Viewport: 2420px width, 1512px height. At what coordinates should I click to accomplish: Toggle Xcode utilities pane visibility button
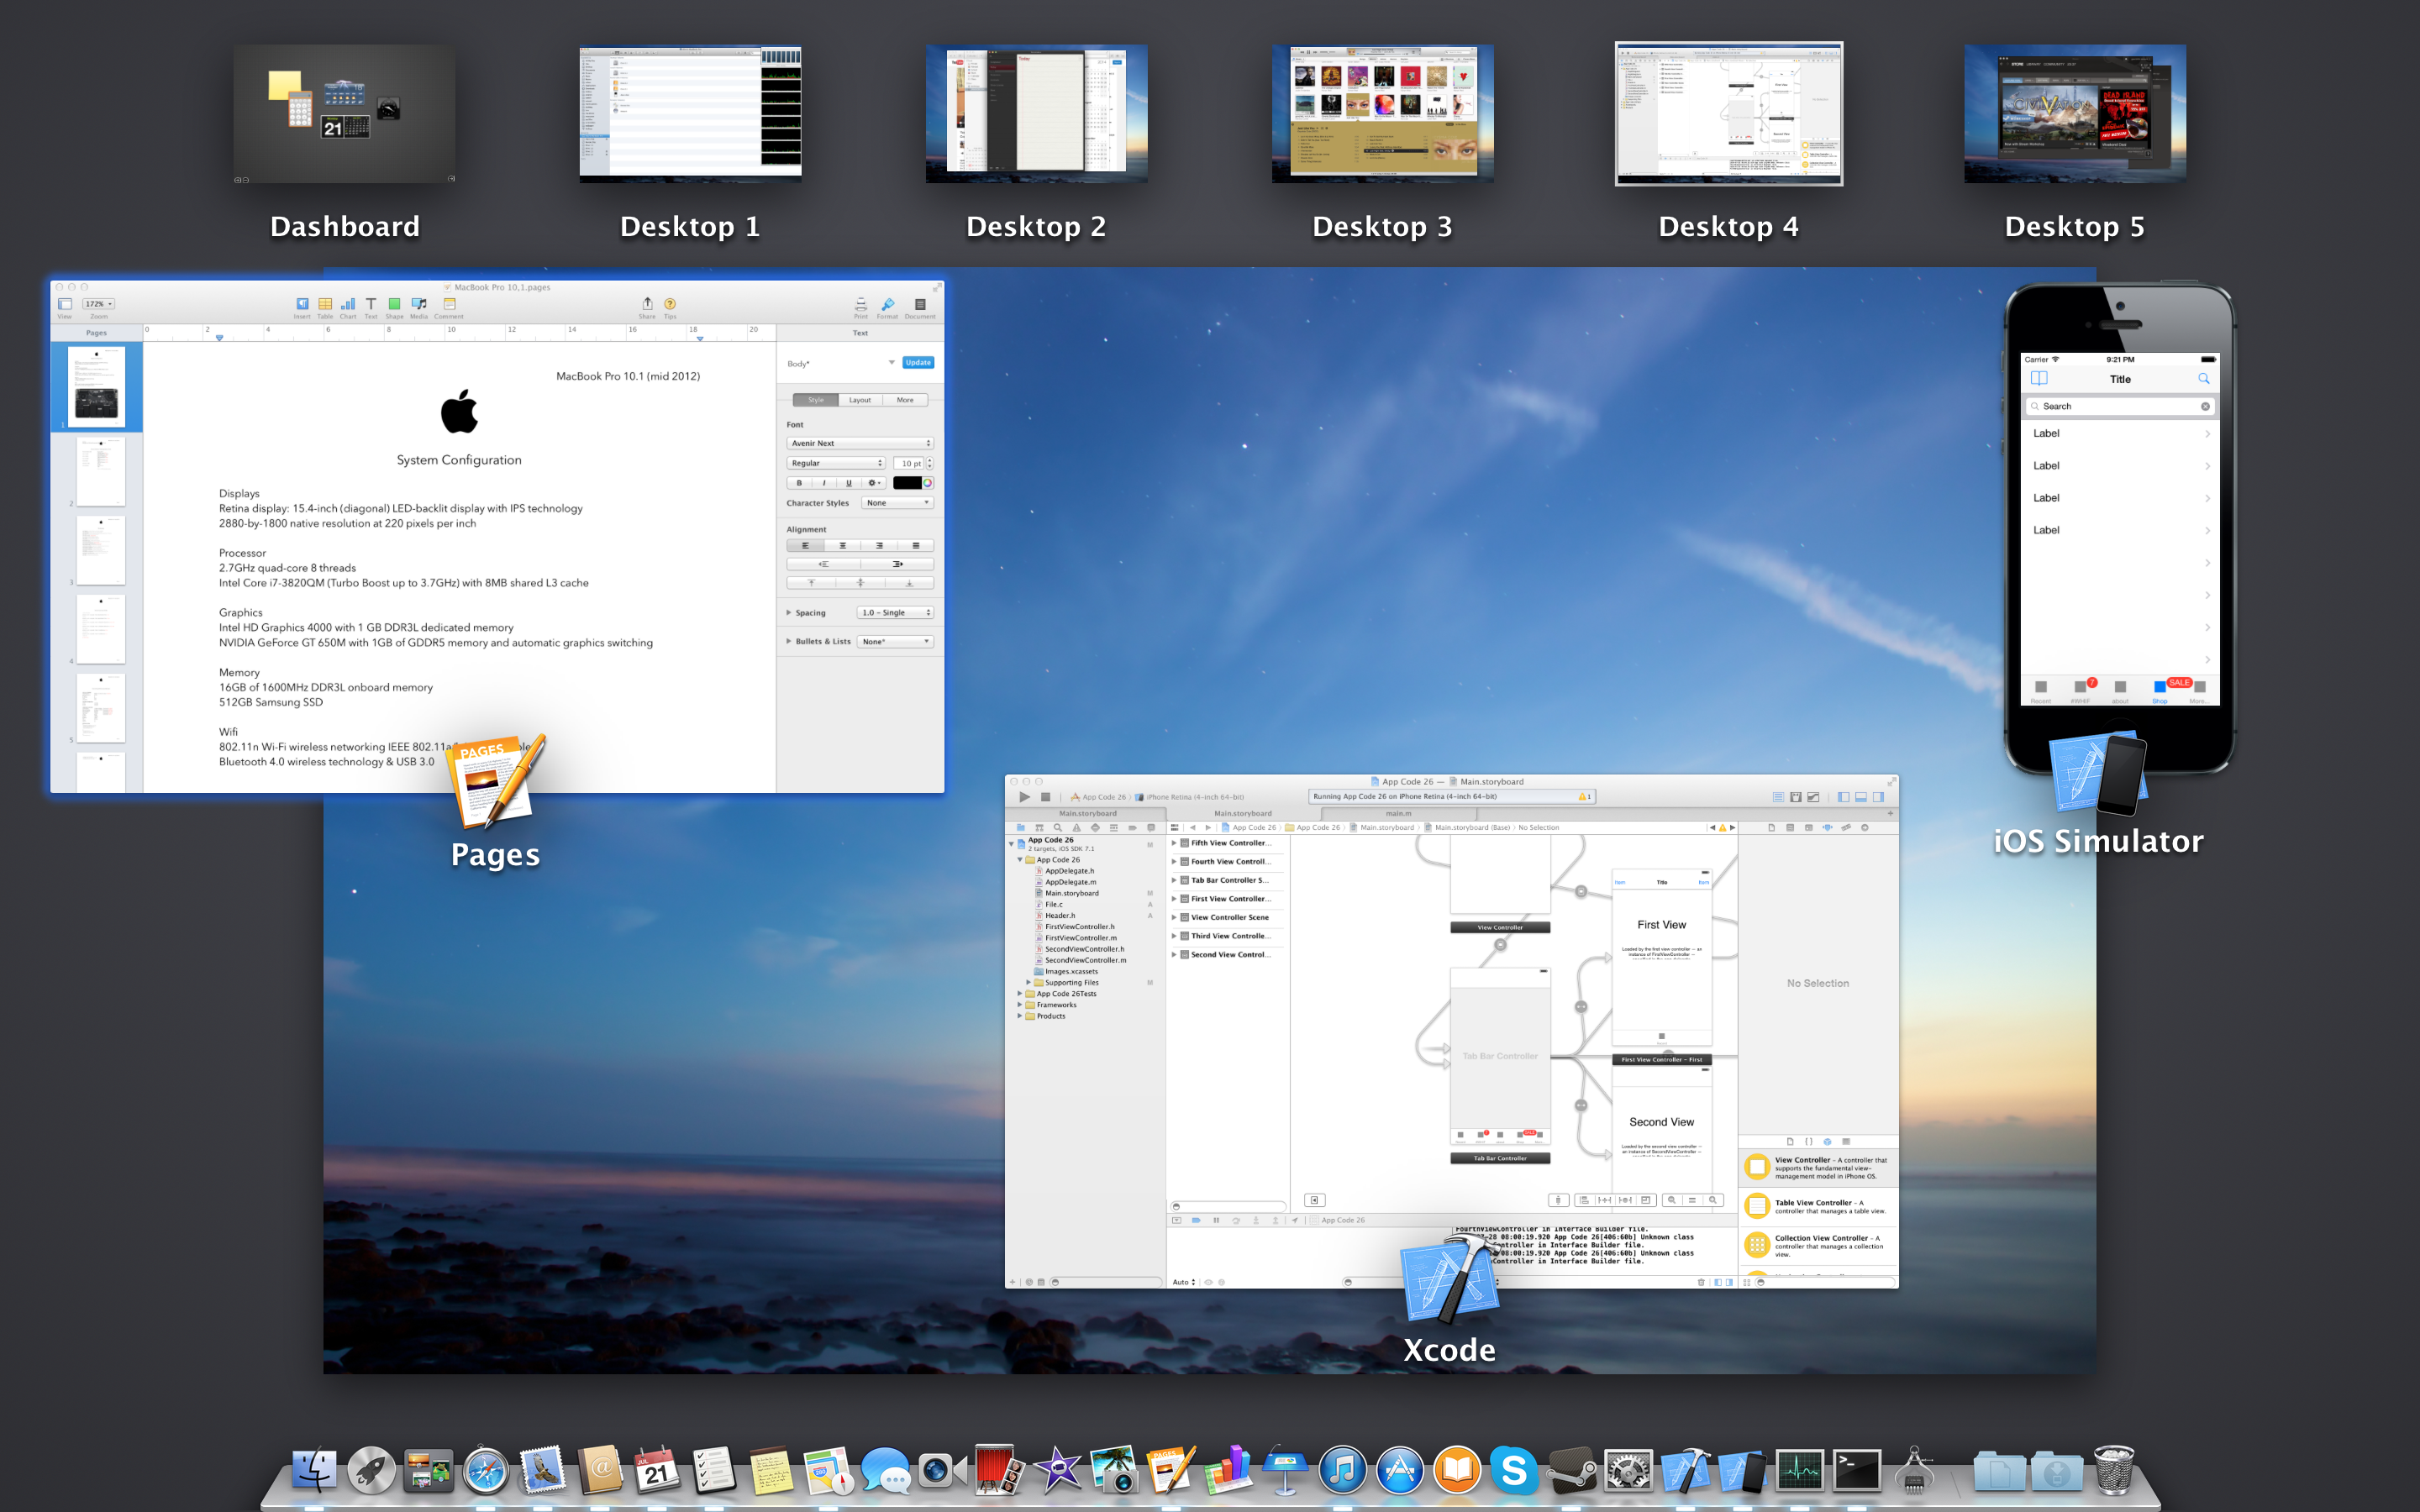1879,797
